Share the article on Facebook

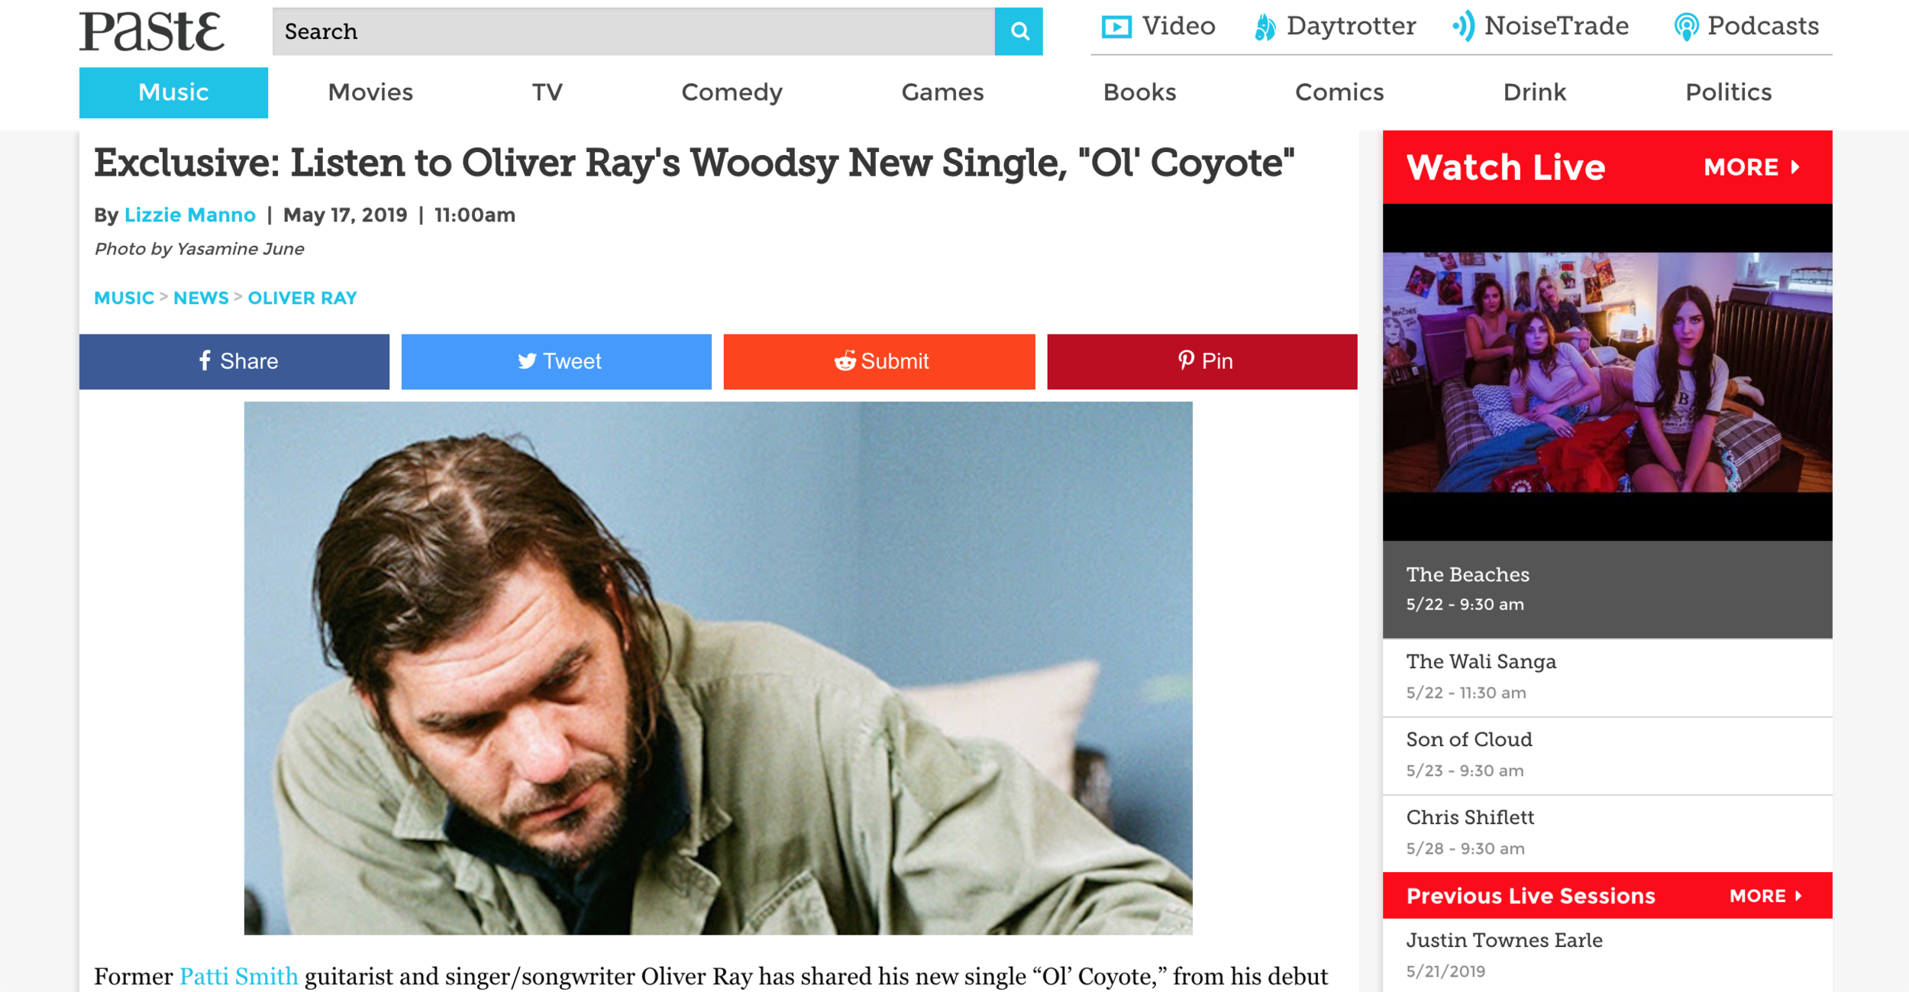point(234,361)
